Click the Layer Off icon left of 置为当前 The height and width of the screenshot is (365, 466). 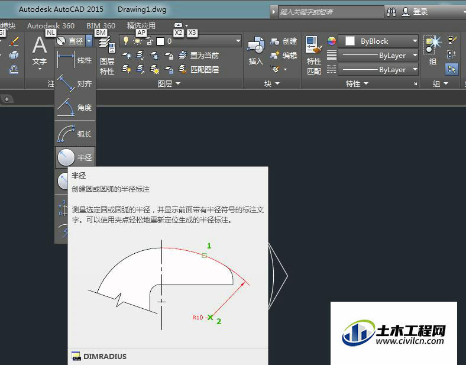coord(127,55)
